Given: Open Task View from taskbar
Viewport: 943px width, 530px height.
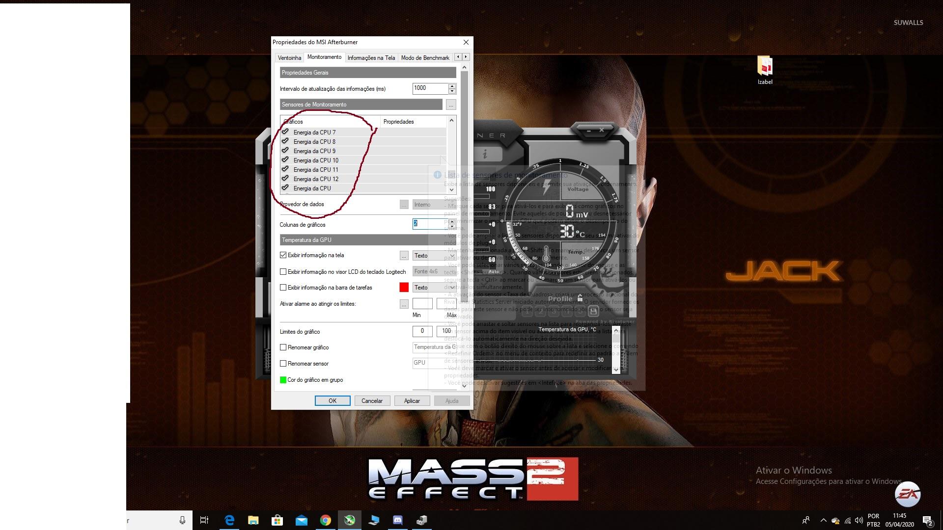Looking at the screenshot, I should 204,520.
